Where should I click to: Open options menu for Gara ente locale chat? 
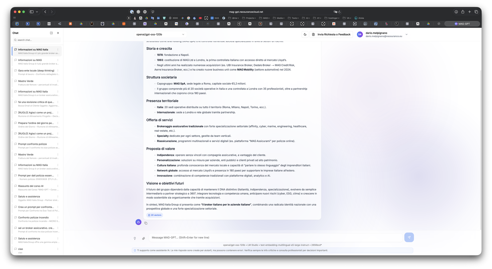pos(58,70)
